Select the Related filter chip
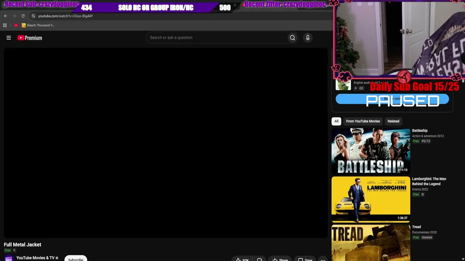The width and height of the screenshot is (465, 261). point(393,121)
